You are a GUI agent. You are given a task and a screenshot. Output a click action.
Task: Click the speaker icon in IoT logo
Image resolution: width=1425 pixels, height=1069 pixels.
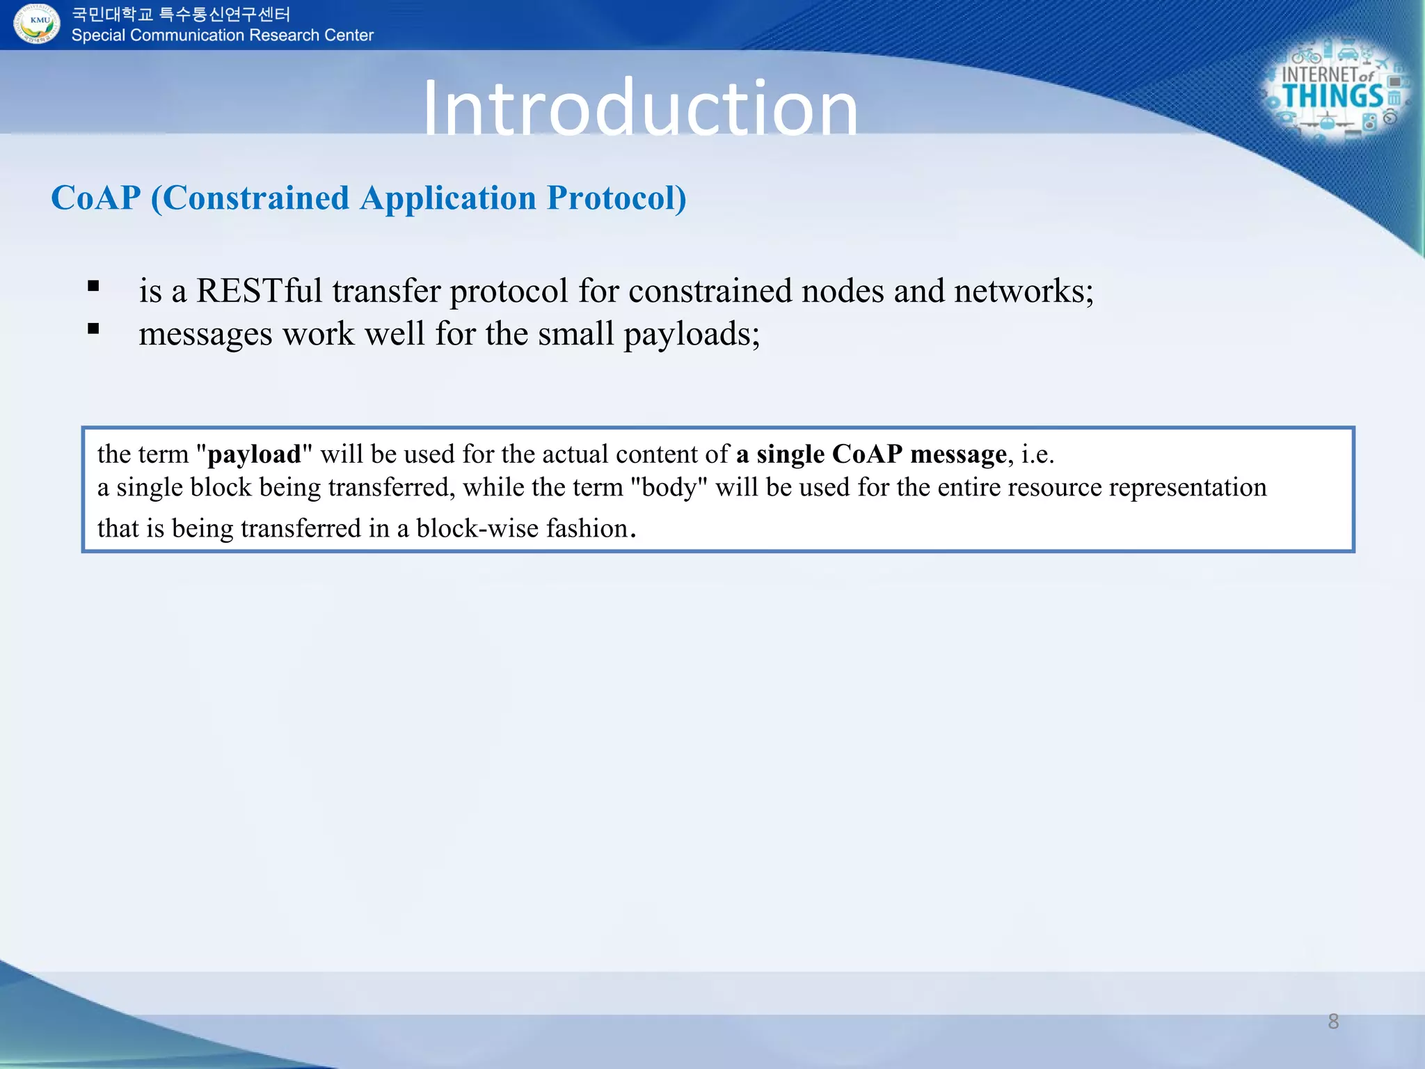click(1369, 122)
